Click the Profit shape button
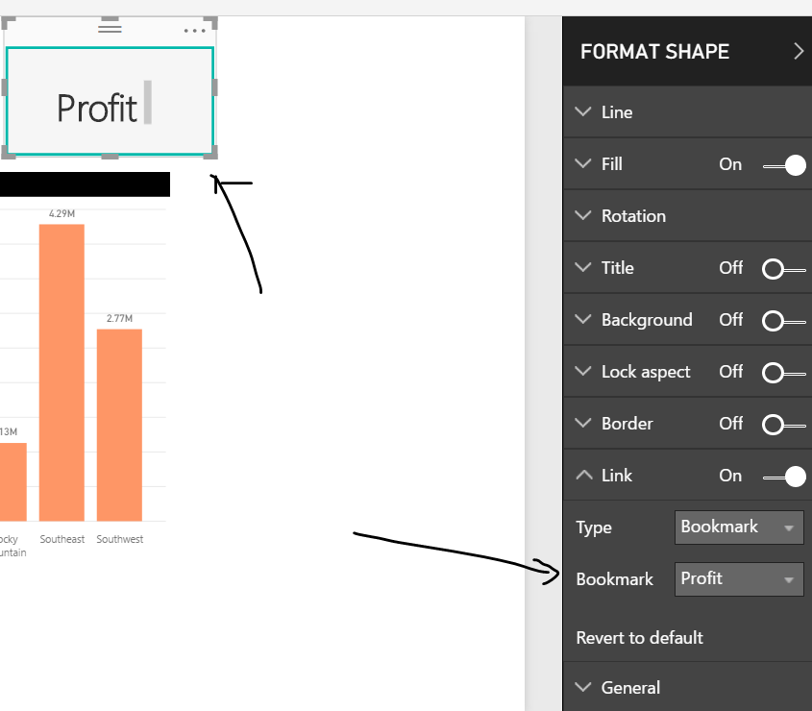This screenshot has width=812, height=711. tap(110, 101)
